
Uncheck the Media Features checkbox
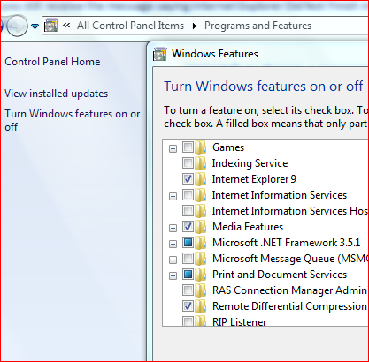coord(188,226)
